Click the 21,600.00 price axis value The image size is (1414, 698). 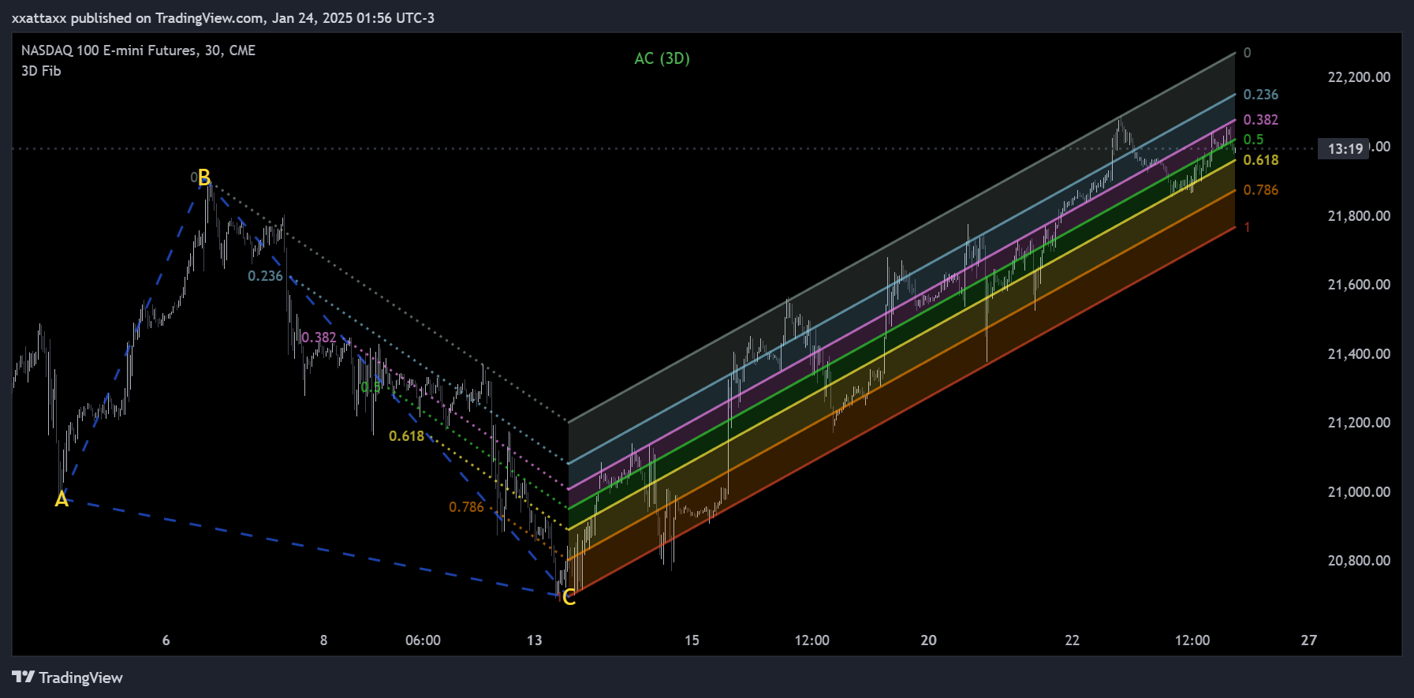pos(1359,285)
